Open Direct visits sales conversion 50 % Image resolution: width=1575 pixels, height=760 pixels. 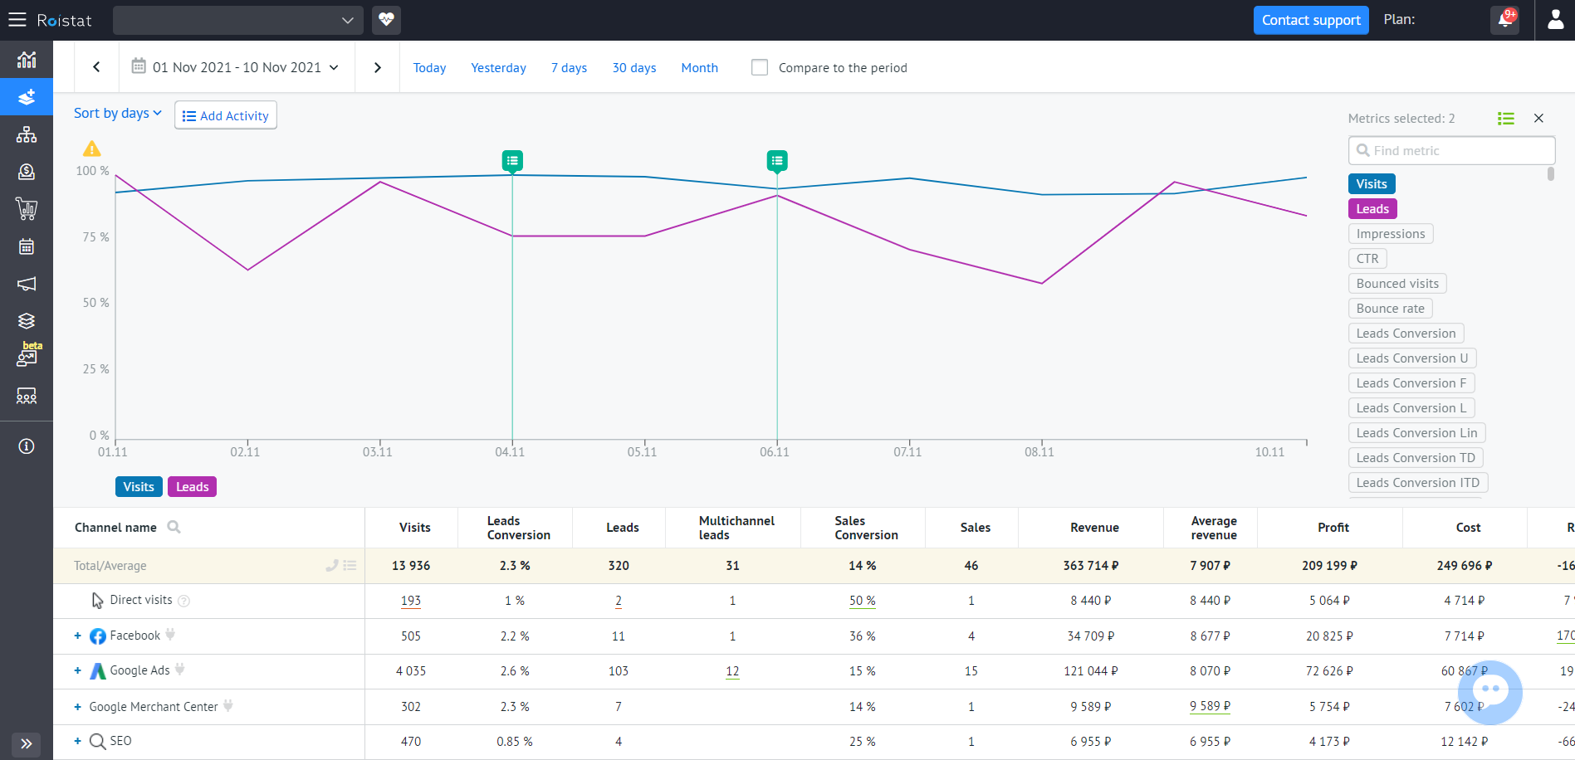(x=862, y=601)
